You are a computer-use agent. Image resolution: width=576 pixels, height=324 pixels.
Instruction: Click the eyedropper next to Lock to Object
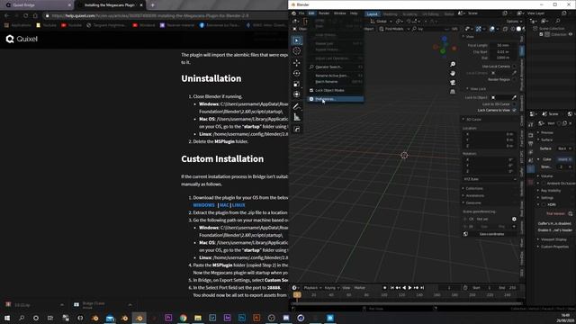514,97
